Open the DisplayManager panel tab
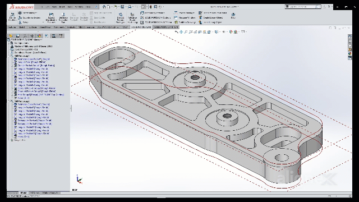359x202 pixels. click(x=39, y=36)
